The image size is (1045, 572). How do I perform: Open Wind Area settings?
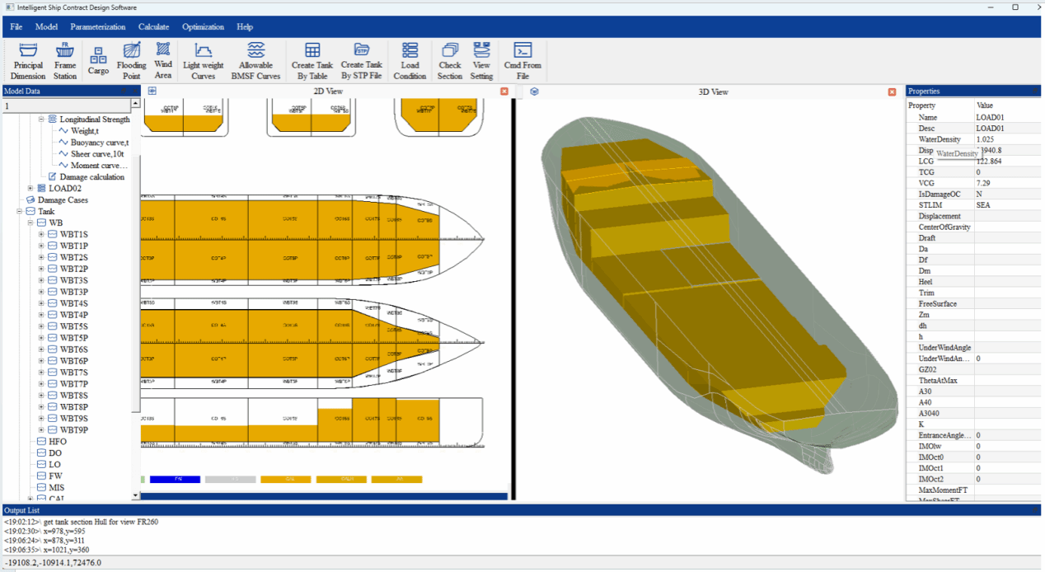(x=163, y=60)
